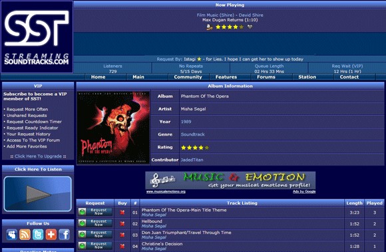Open the Station menu
This screenshot has height=252, width=386.
click(x=307, y=77)
